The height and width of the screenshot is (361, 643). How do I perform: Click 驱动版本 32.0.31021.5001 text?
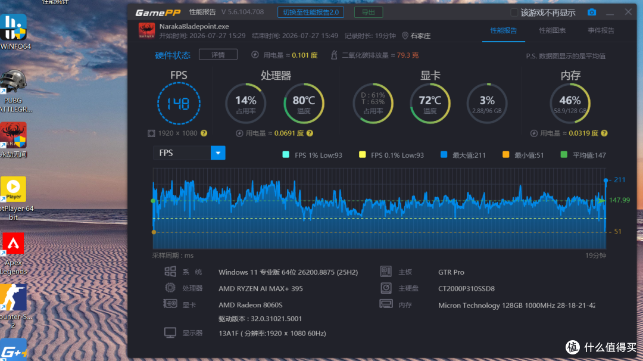[260, 319]
